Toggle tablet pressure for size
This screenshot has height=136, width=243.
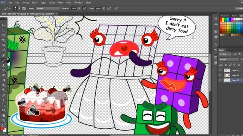(x=116, y=9)
